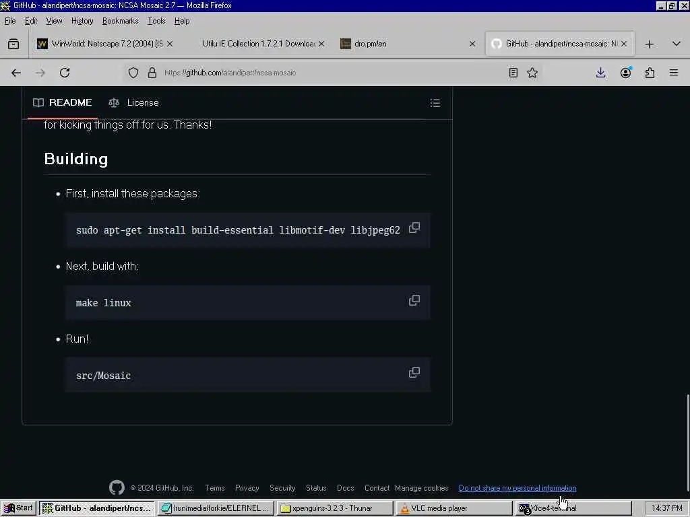Open Firefox View button left of tabs

point(13,44)
